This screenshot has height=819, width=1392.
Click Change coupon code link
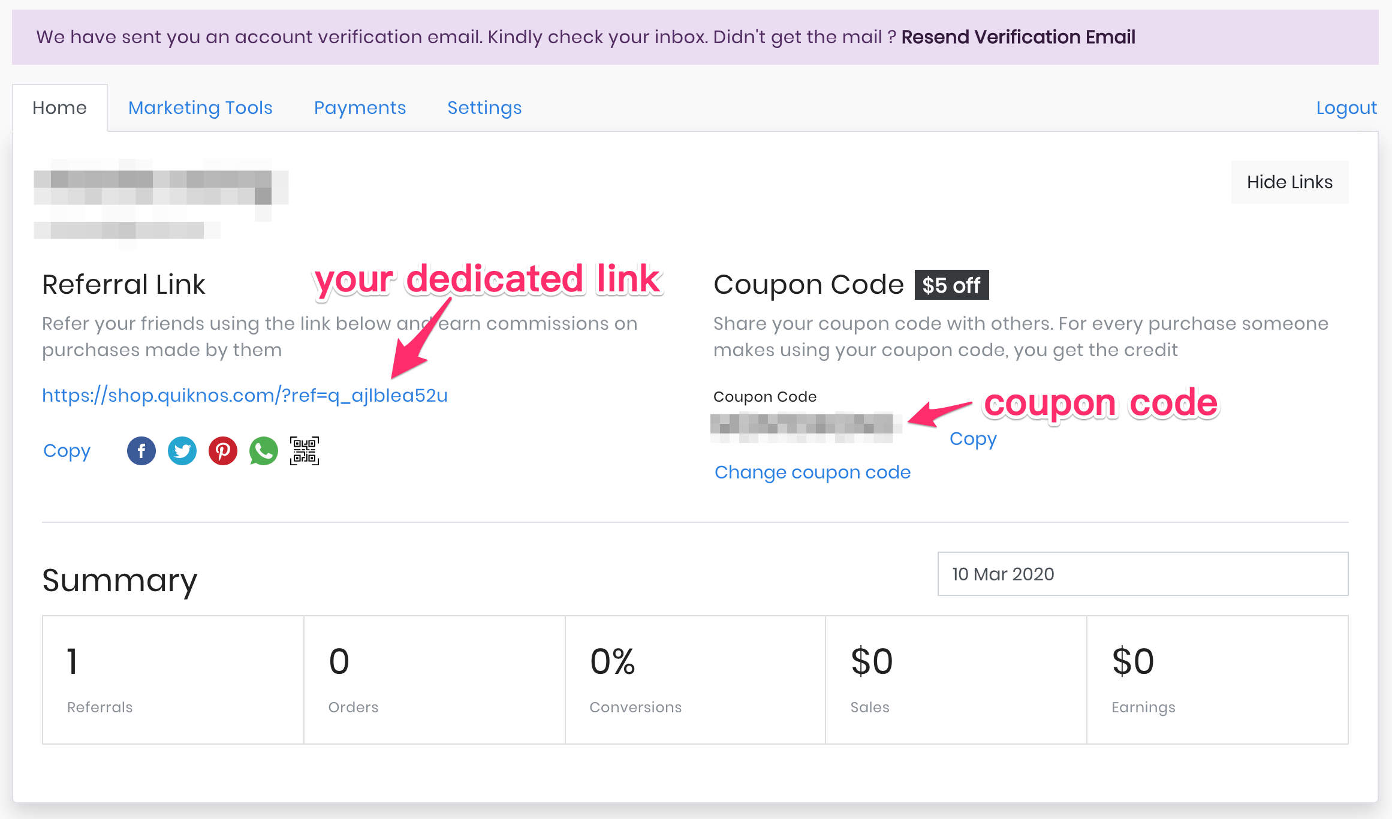pyautogui.click(x=812, y=472)
